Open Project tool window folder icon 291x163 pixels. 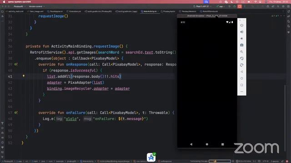click(2, 11)
